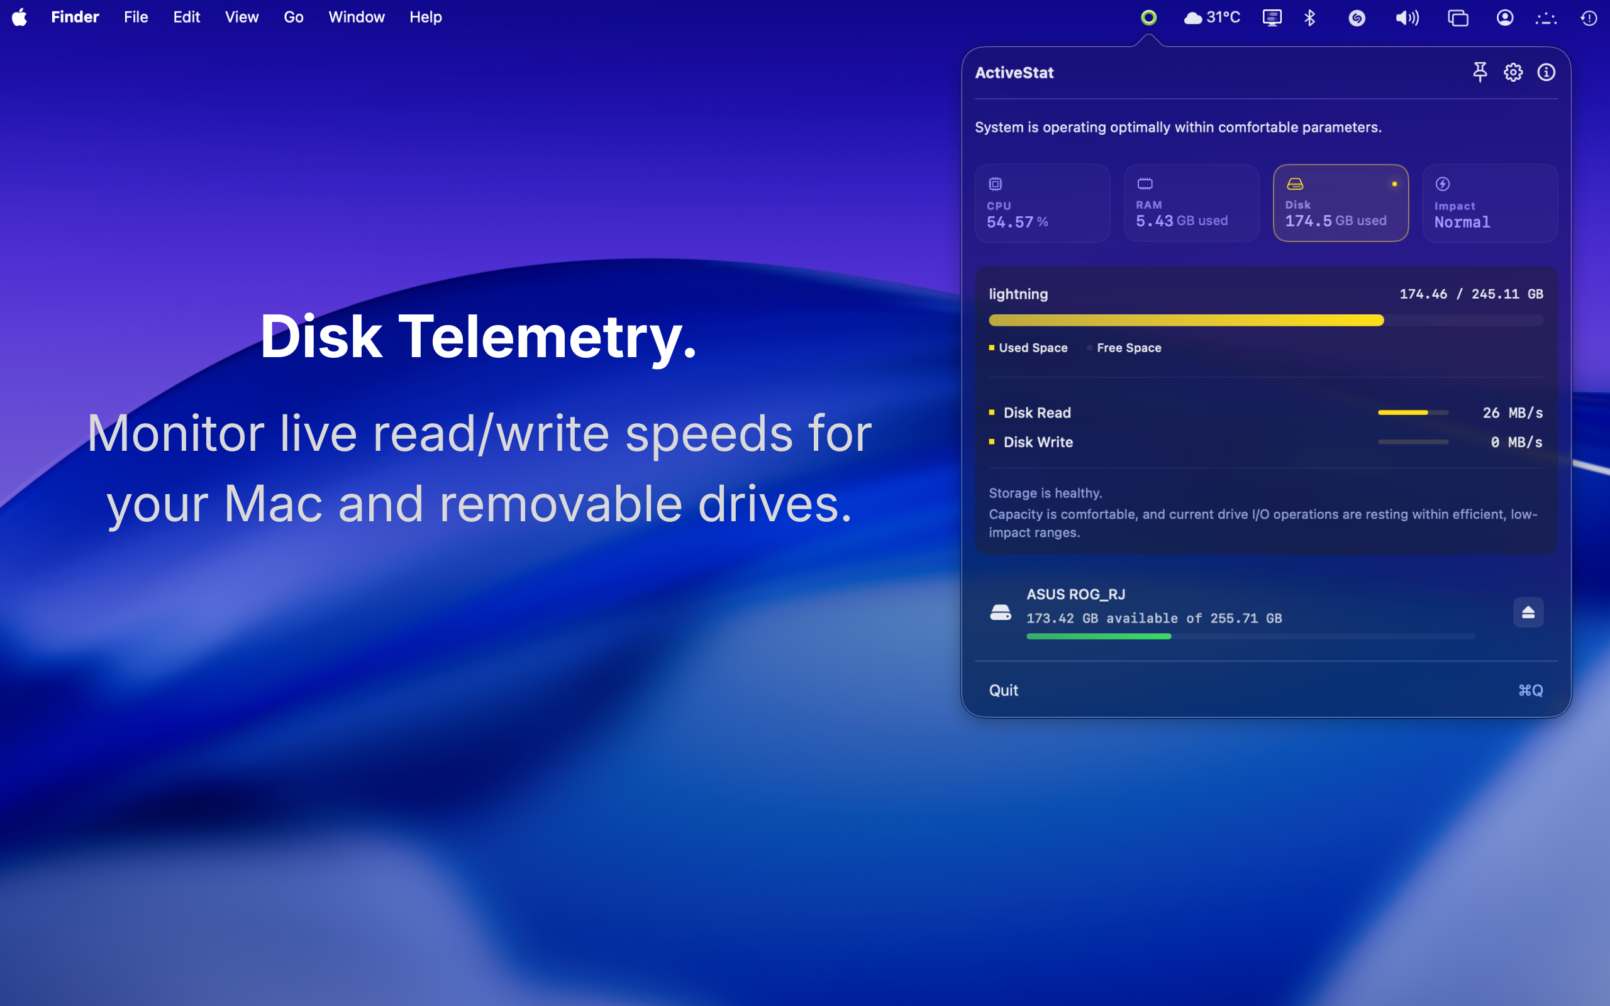Open the 31°C weather dropdown
The image size is (1610, 1006).
coord(1212,18)
